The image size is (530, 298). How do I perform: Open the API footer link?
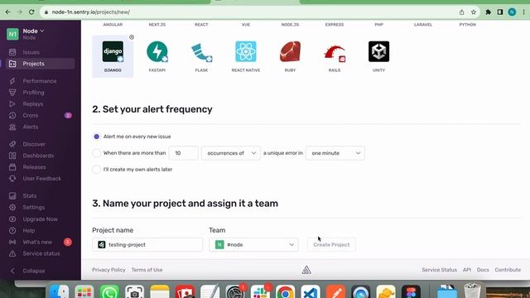tap(467, 270)
